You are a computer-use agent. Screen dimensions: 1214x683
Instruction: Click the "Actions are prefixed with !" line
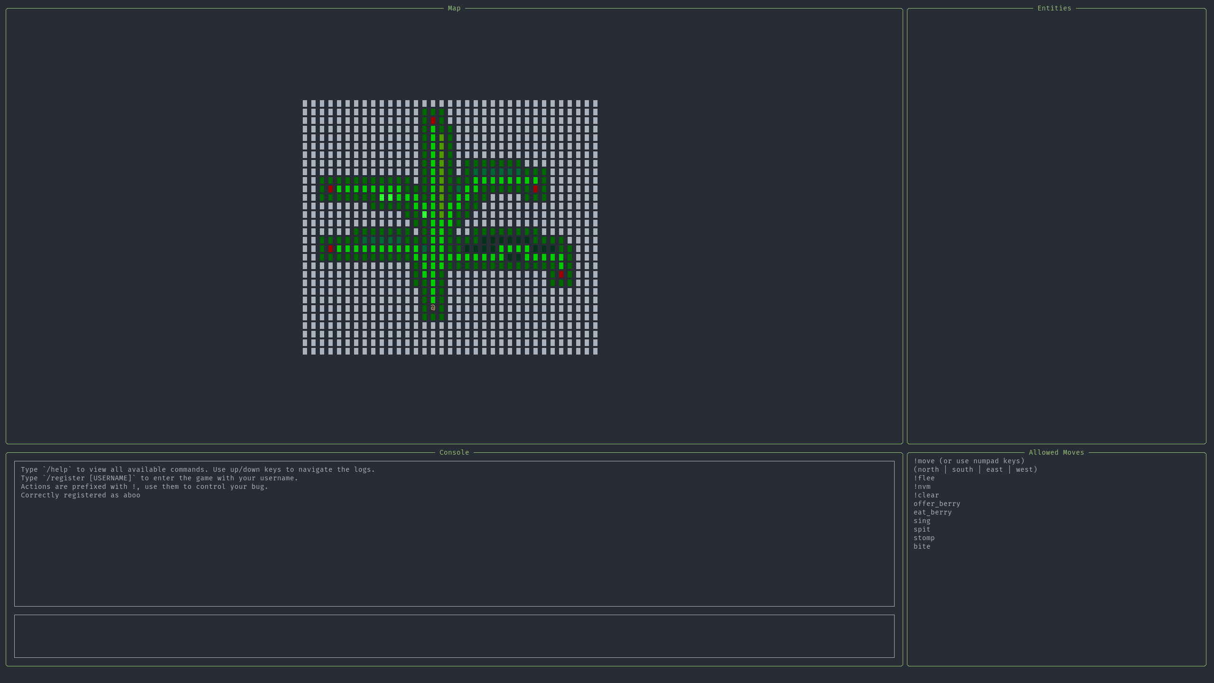click(144, 487)
